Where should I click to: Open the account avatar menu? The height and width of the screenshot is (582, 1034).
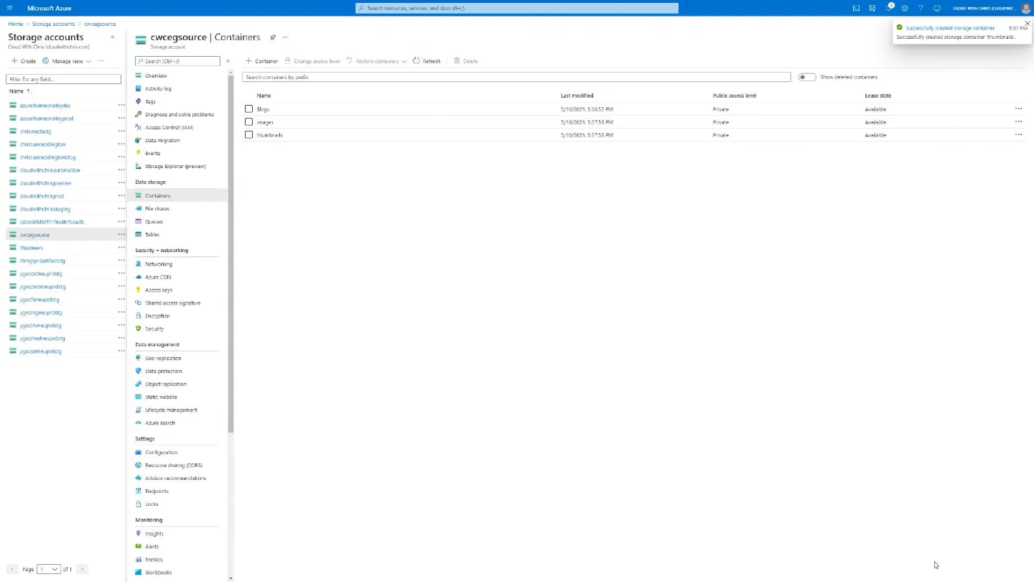pyautogui.click(x=1025, y=8)
